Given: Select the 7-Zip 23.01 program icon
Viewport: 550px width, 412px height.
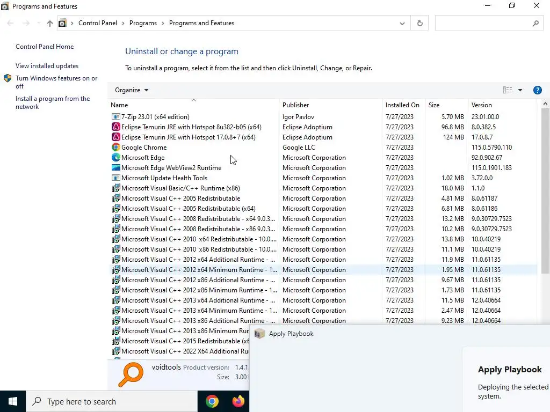Looking at the screenshot, I should click(x=116, y=116).
